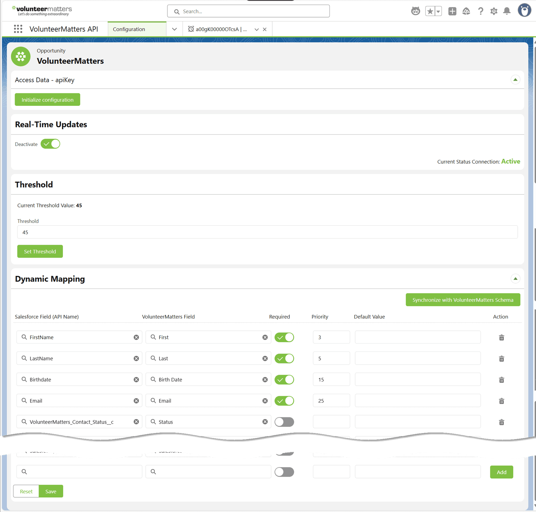Viewport: 536px width, 512px height.
Task: Click the green Opportunity flower icon
Action: tap(21, 56)
